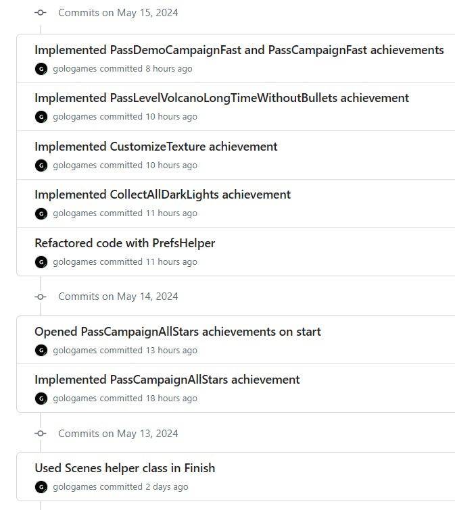Viewport: 455px width, 510px height.
Task: Click avatar beside CustomizeTexture commit author
Action: pyautogui.click(x=41, y=165)
